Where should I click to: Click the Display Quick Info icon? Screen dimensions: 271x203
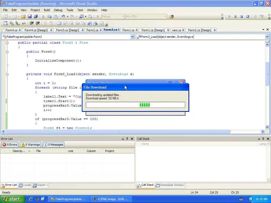click(18, 23)
